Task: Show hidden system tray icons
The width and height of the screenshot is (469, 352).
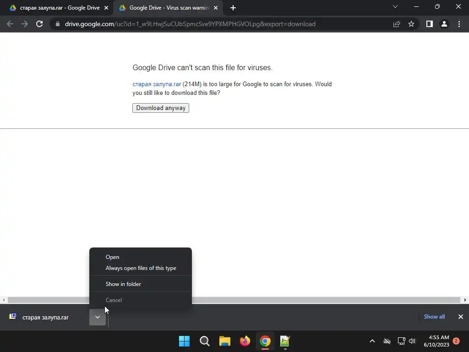Action: click(372, 341)
